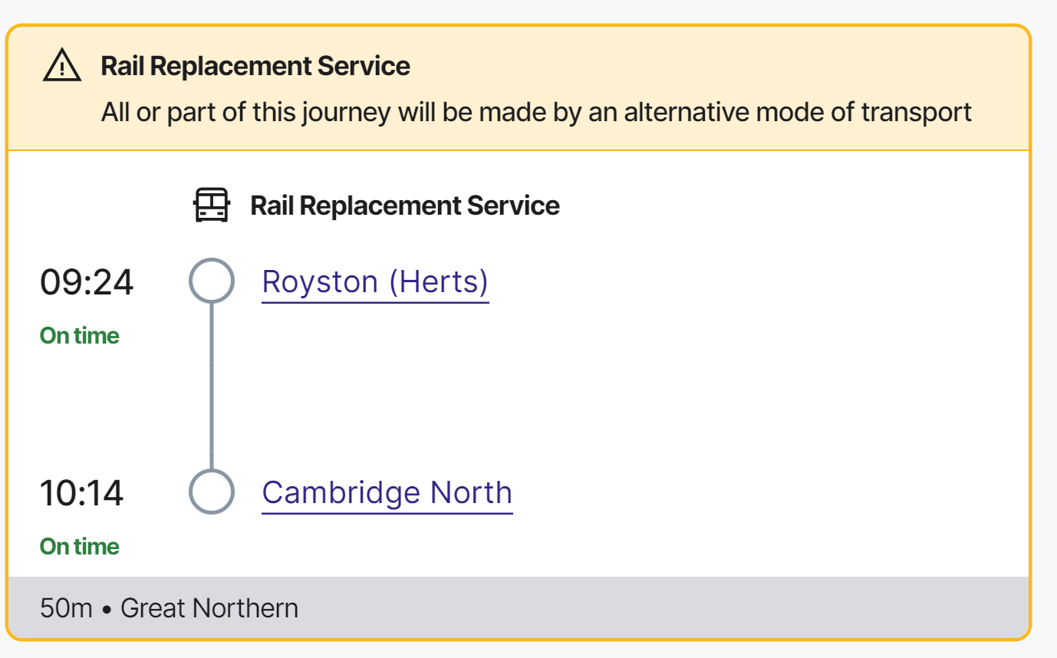Click the On time status under 09:24
This screenshot has height=658, width=1057.
tap(80, 336)
